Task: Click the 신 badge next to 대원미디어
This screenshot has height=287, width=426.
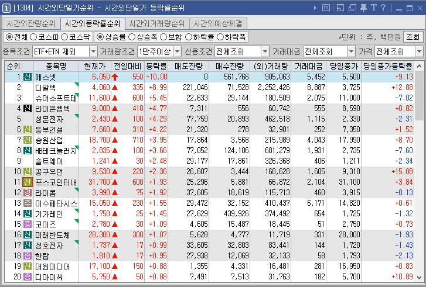Action: 27,267
